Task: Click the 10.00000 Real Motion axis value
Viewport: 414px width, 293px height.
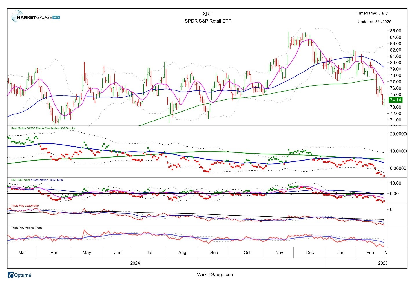Action: pos(398,151)
